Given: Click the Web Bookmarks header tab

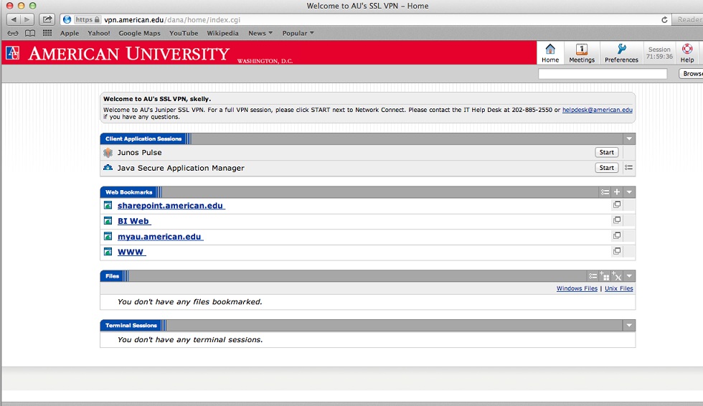Looking at the screenshot, I should click(x=128, y=192).
